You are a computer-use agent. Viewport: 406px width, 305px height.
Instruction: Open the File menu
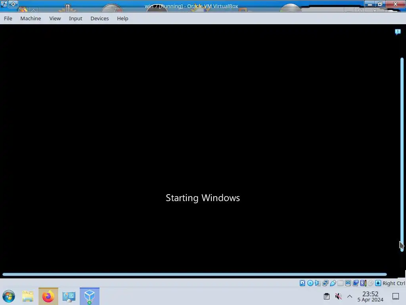tap(8, 18)
